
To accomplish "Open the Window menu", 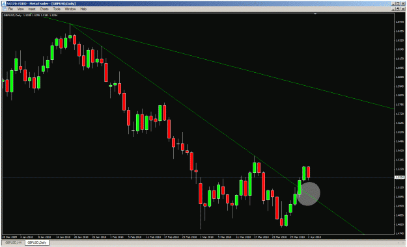I will (x=70, y=9).
